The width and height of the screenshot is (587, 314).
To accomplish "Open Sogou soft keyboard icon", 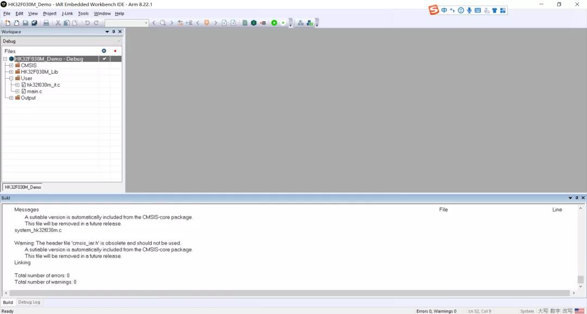I will (478, 10).
